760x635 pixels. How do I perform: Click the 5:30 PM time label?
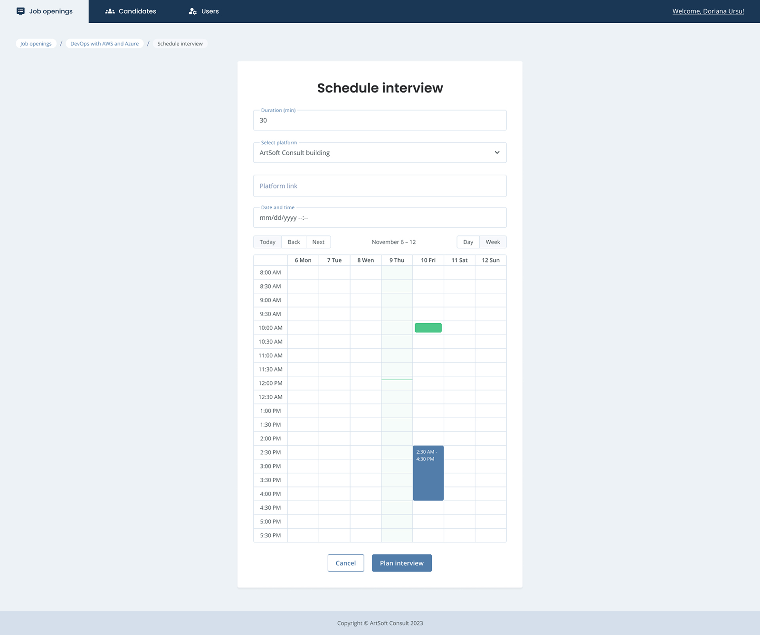pos(270,535)
